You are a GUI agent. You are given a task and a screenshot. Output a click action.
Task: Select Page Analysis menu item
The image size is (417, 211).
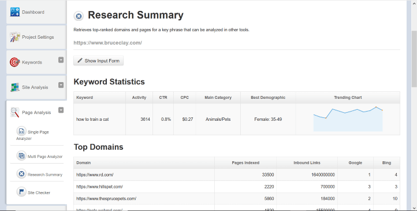36,113
